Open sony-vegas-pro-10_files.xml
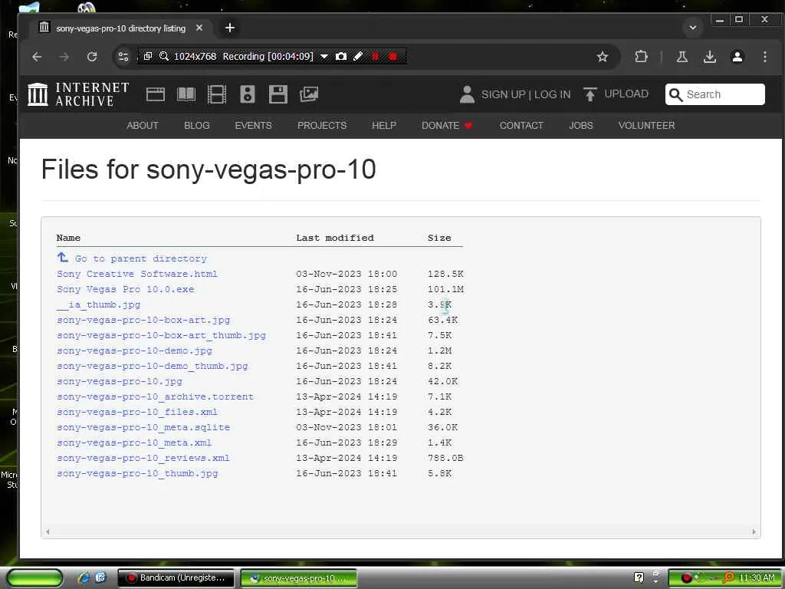Viewport: 785px width, 589px height. click(x=137, y=412)
